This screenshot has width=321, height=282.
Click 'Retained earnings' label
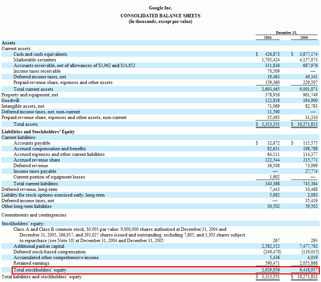31,263
